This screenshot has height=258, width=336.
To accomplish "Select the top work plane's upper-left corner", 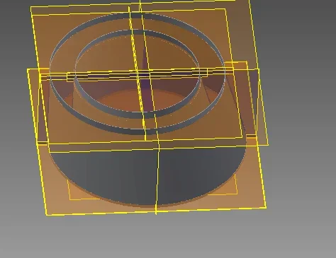I will click(x=31, y=8).
